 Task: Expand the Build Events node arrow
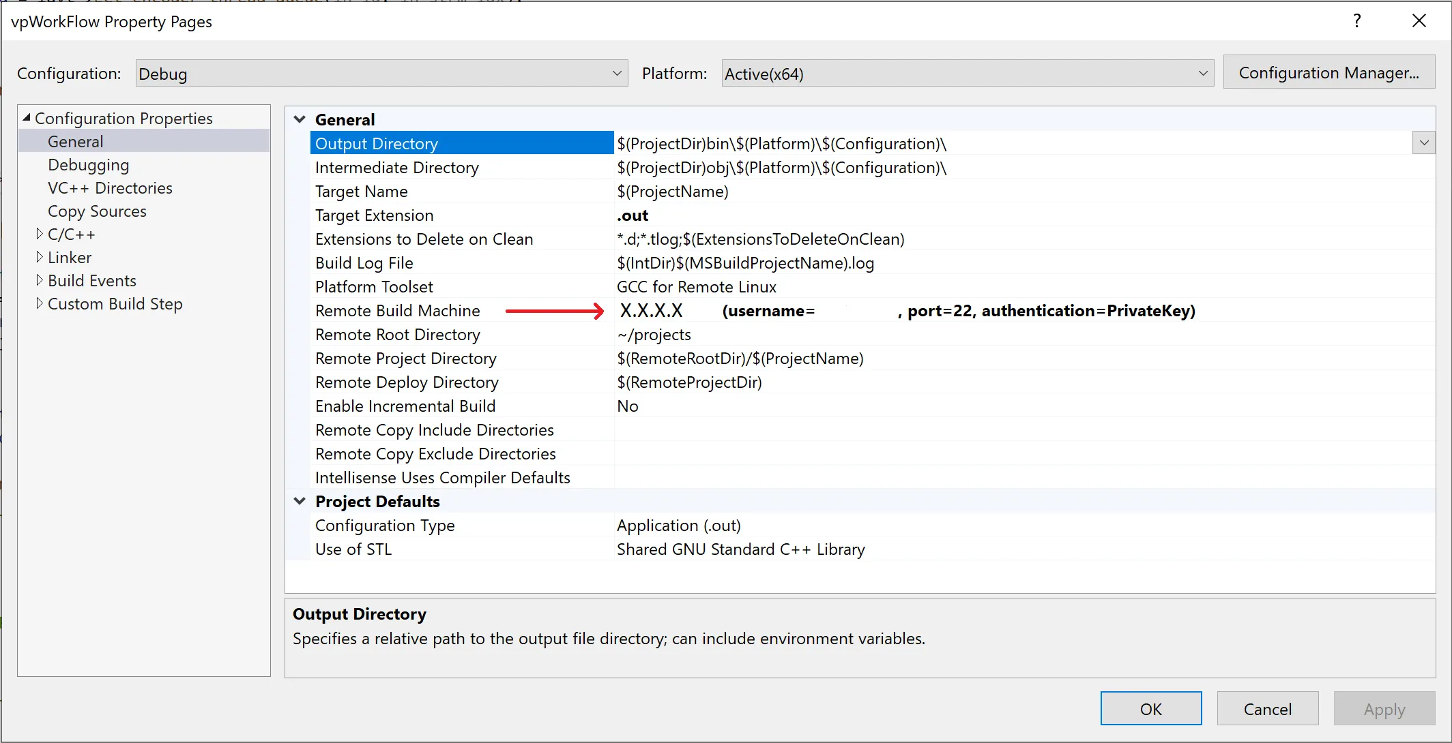[40, 280]
